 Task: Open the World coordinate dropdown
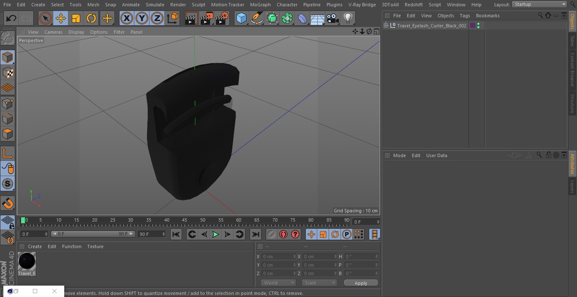(278, 283)
